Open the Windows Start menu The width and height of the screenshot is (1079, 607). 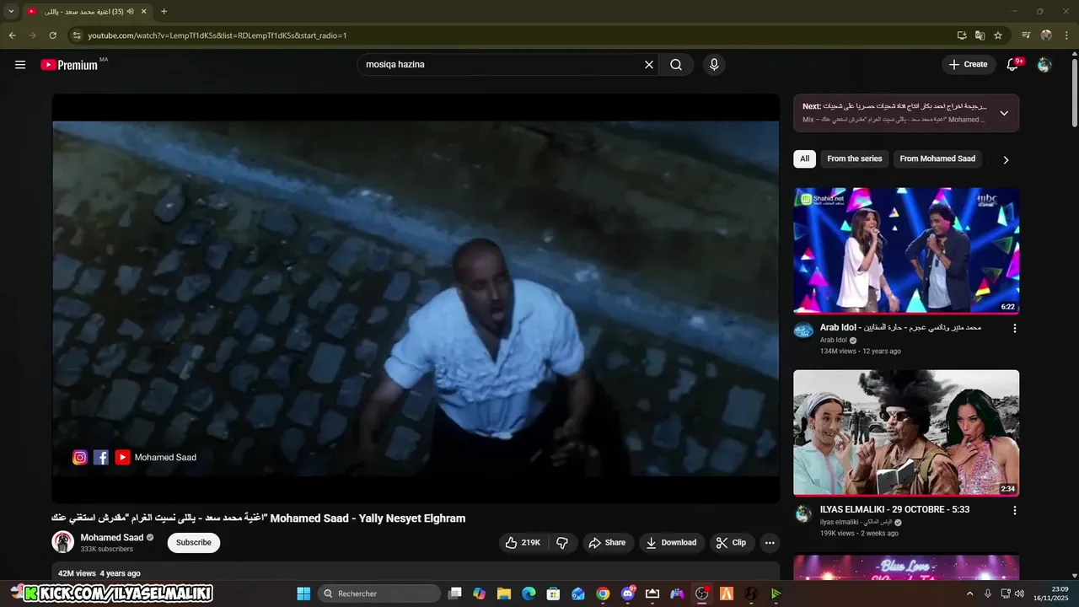[x=303, y=594]
